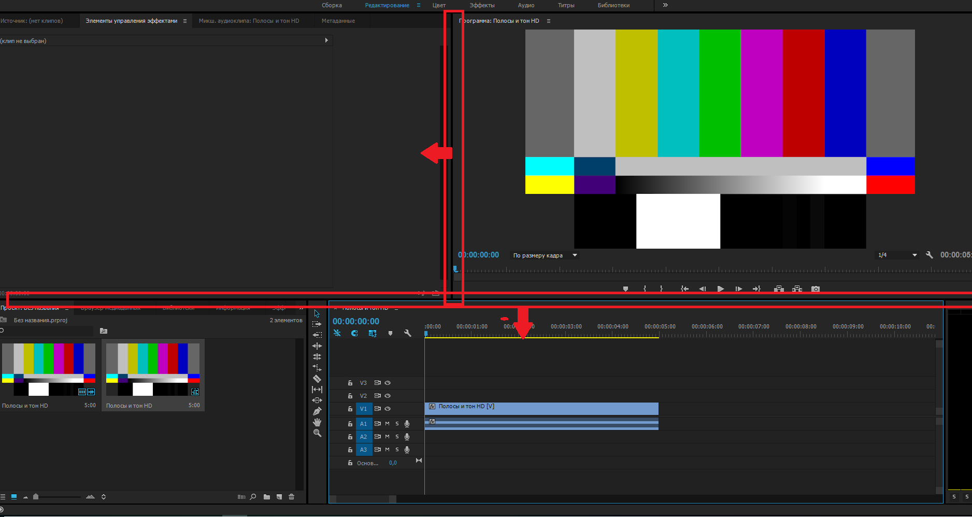
Task: Expand the '(клип не выбран)' arrow
Action: 326,40
